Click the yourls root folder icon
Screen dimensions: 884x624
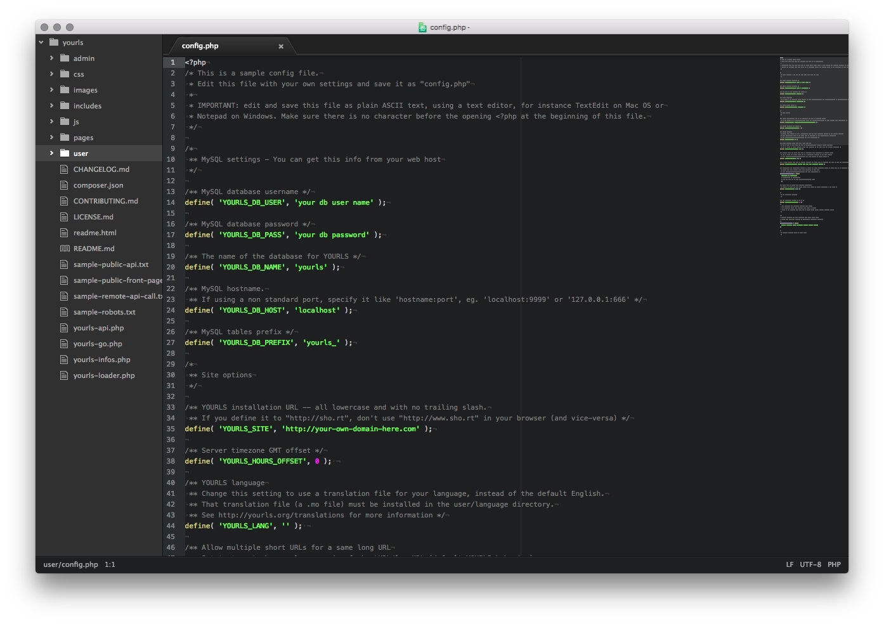click(54, 42)
